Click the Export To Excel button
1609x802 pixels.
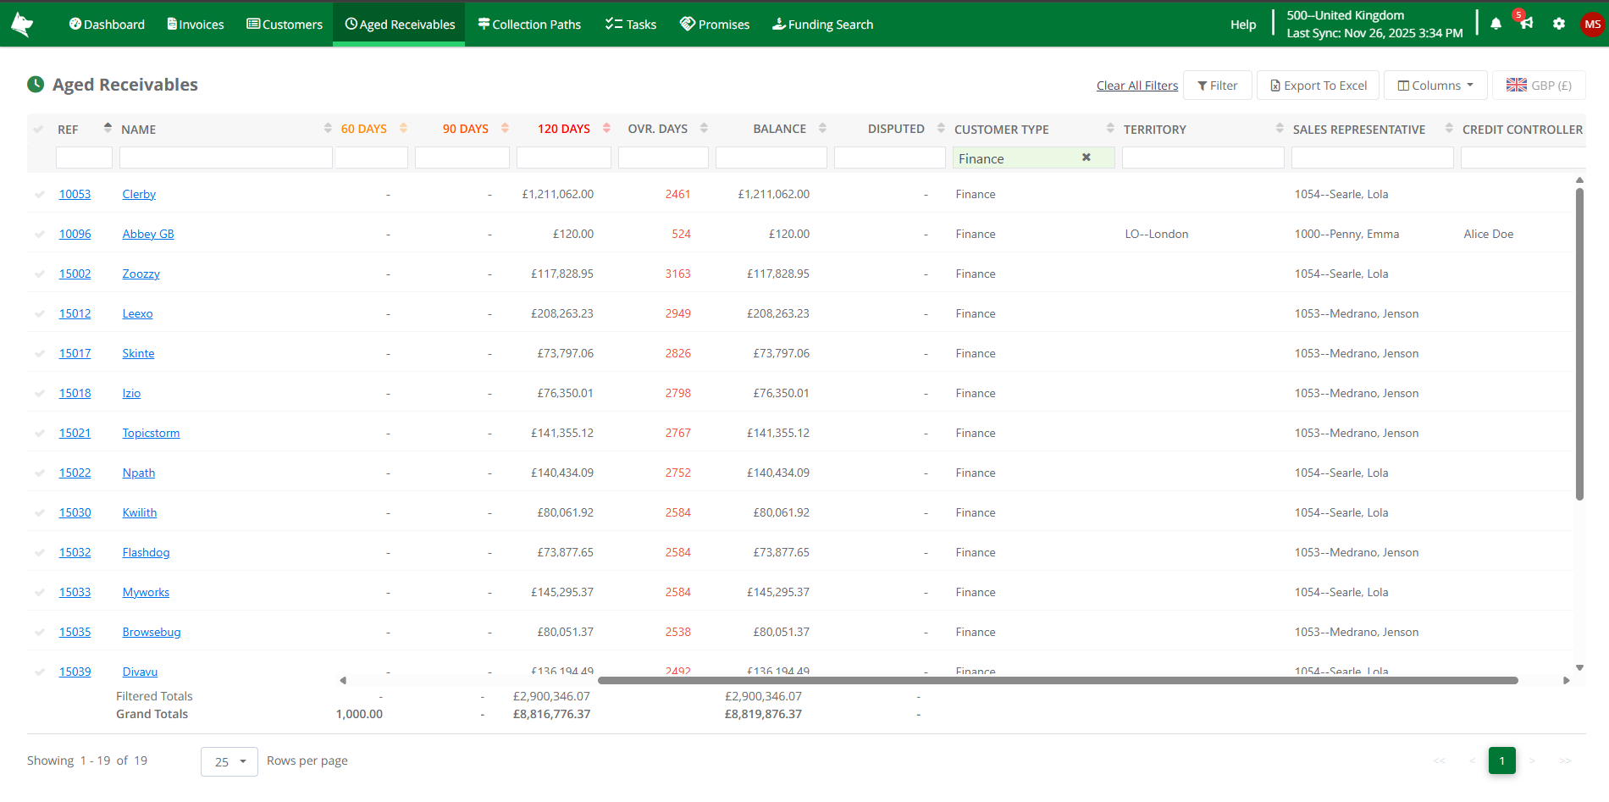[x=1318, y=85]
